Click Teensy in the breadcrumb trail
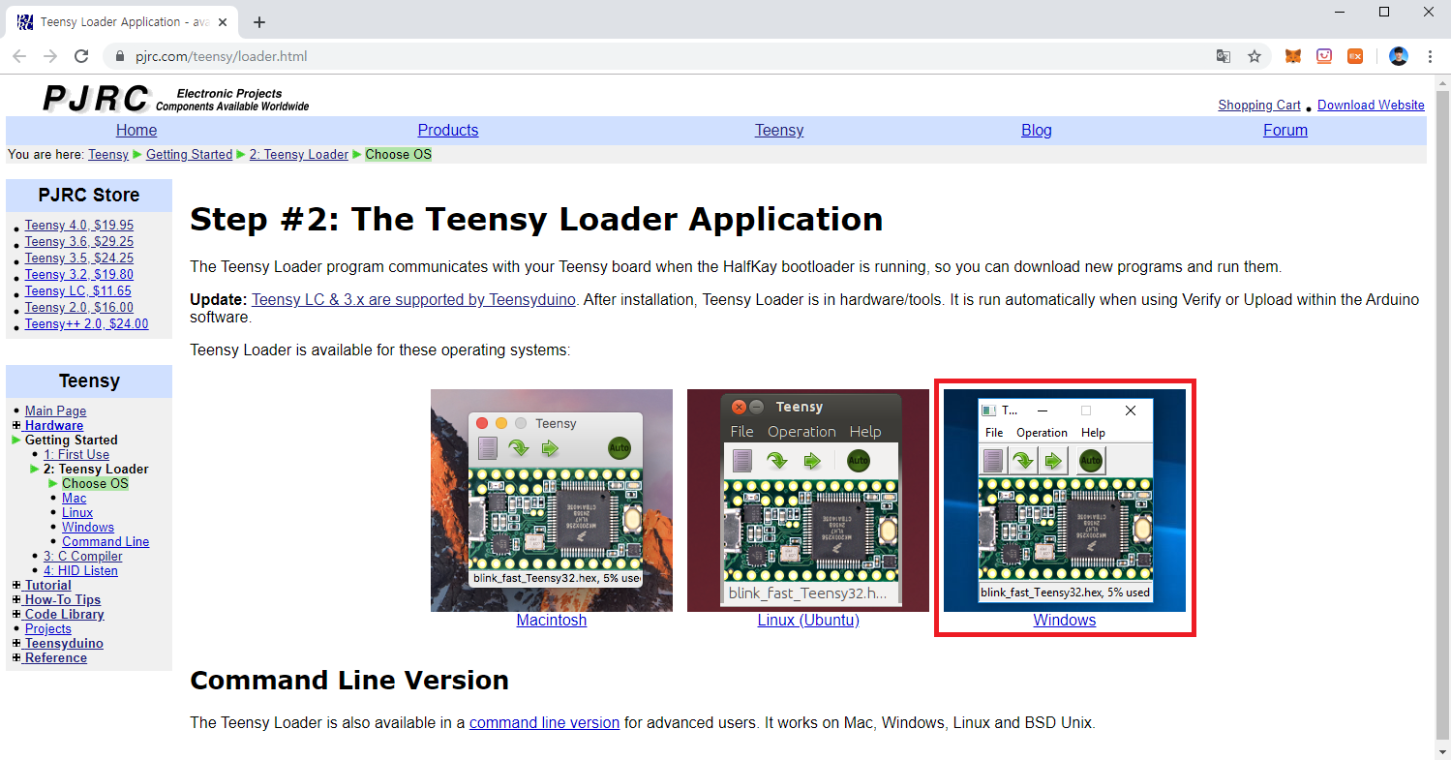 click(108, 154)
